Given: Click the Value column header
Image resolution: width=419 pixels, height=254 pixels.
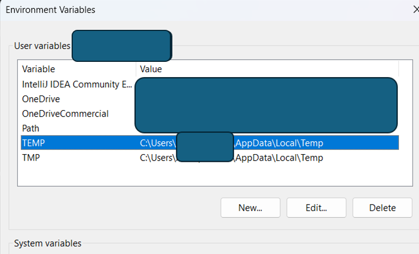Looking at the screenshot, I should 151,69.
